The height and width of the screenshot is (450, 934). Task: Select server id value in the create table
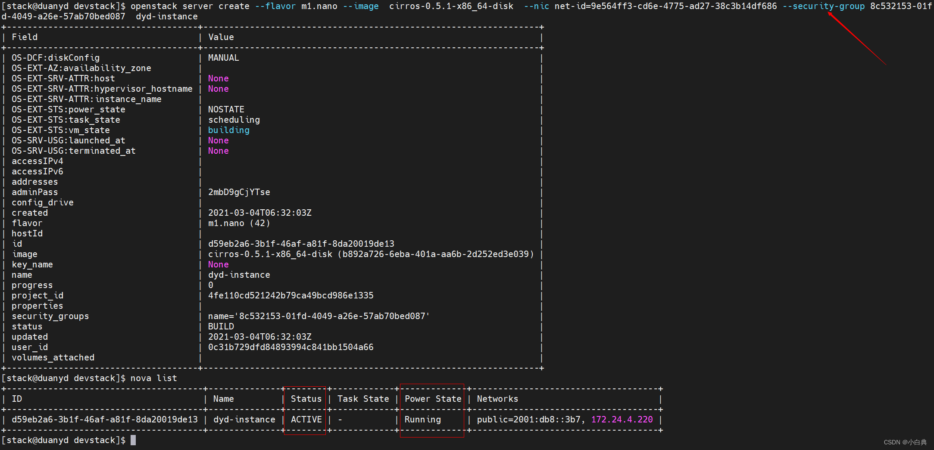pyautogui.click(x=301, y=244)
